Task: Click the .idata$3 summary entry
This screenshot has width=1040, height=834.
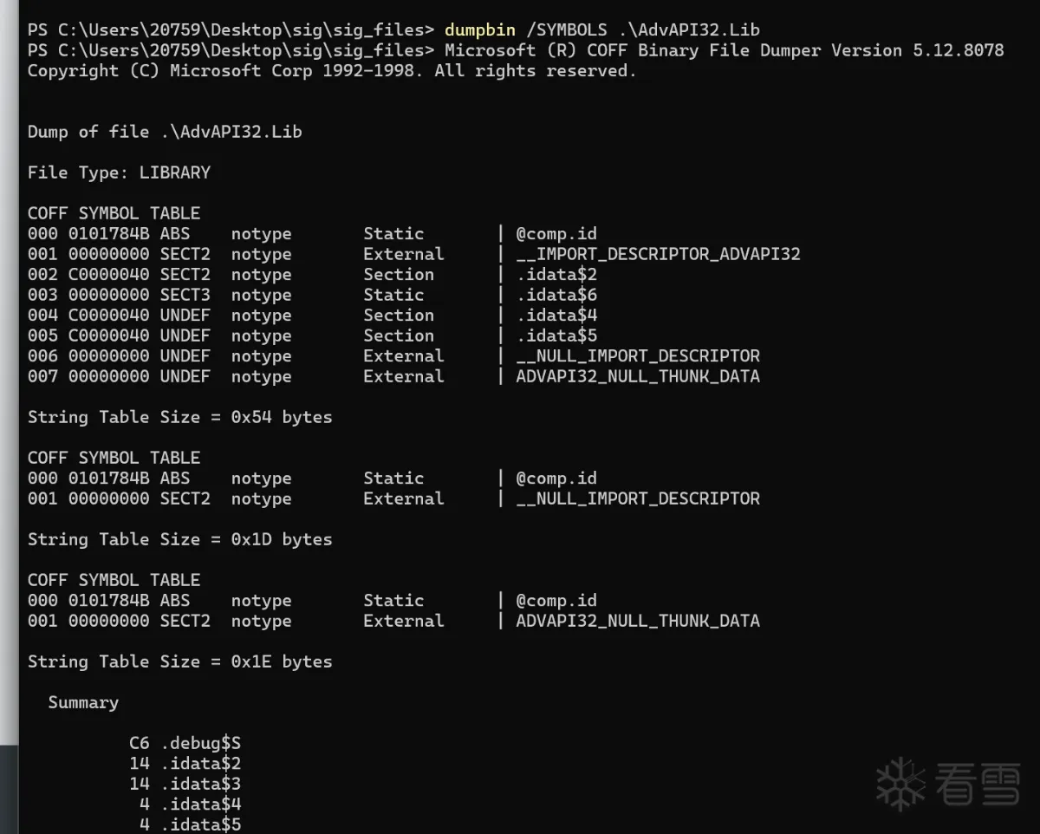Action: pos(200,784)
